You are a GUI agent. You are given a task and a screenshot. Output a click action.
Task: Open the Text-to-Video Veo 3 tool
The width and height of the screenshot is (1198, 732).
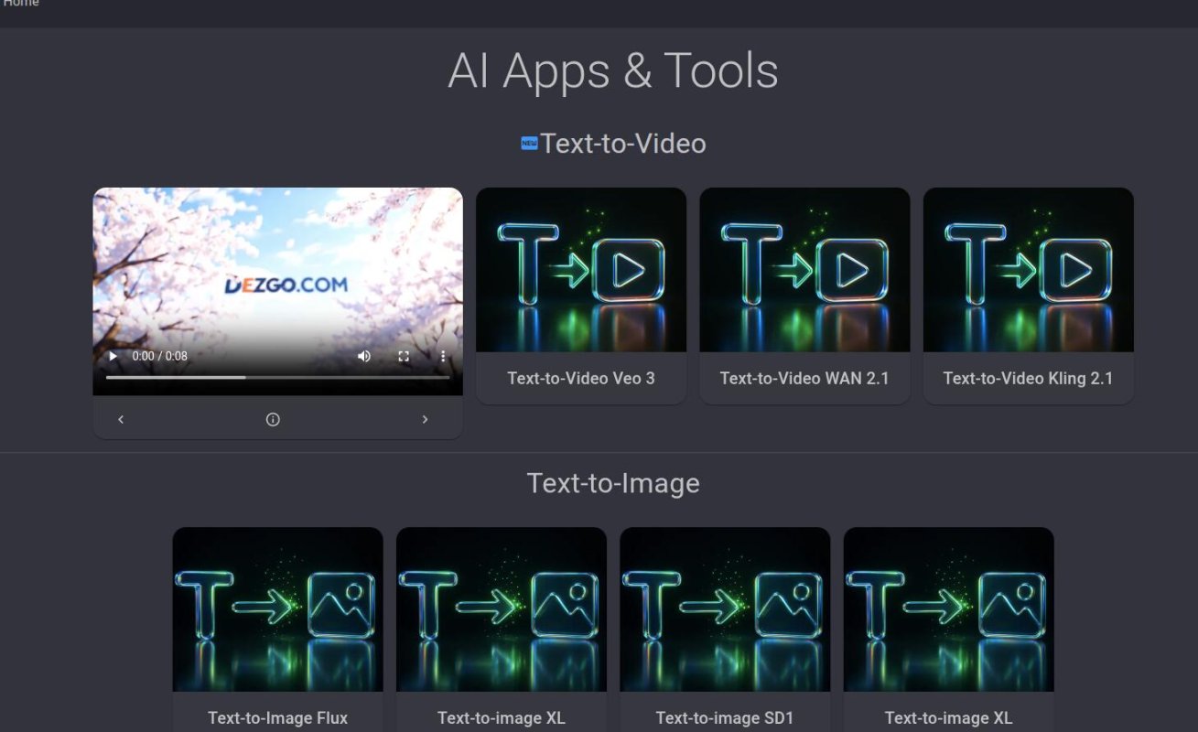click(580, 269)
